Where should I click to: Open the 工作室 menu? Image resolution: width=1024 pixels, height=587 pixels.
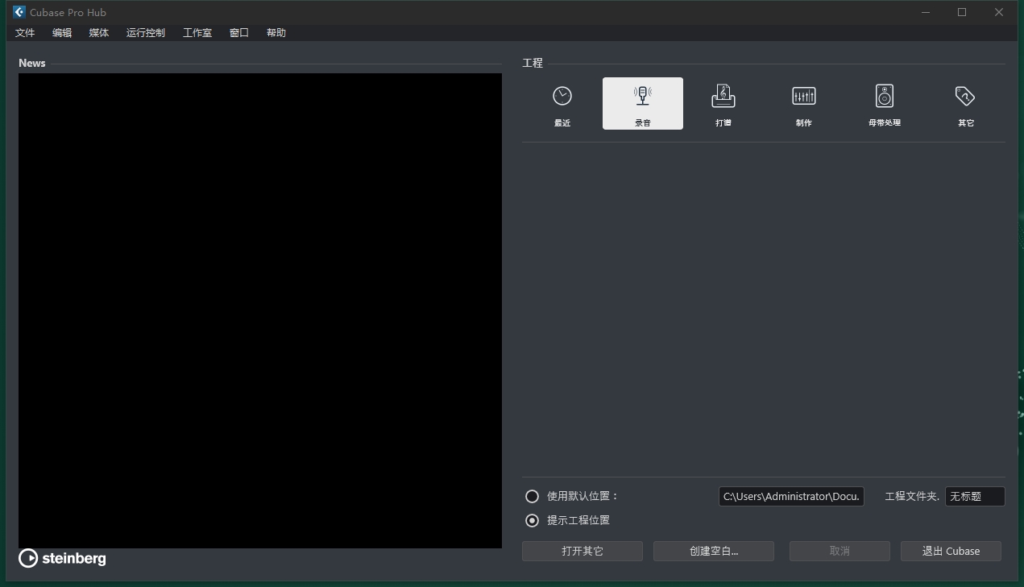tap(197, 33)
